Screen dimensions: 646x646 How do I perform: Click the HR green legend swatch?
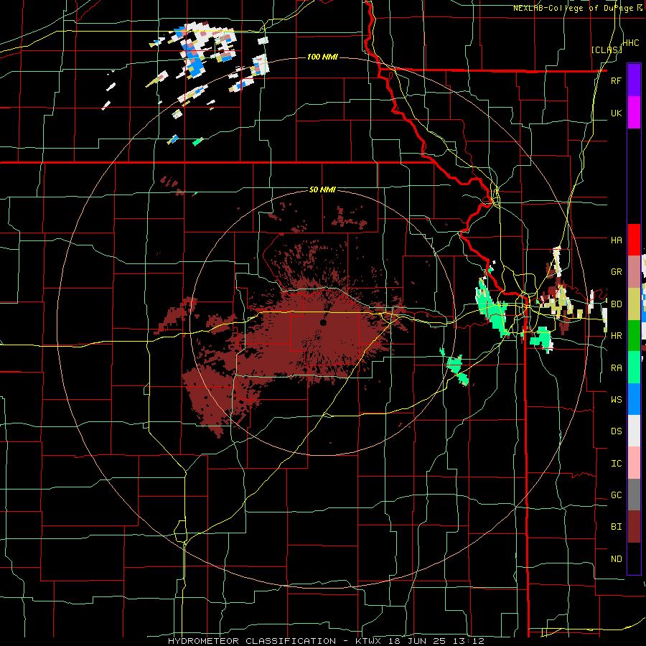[634, 336]
